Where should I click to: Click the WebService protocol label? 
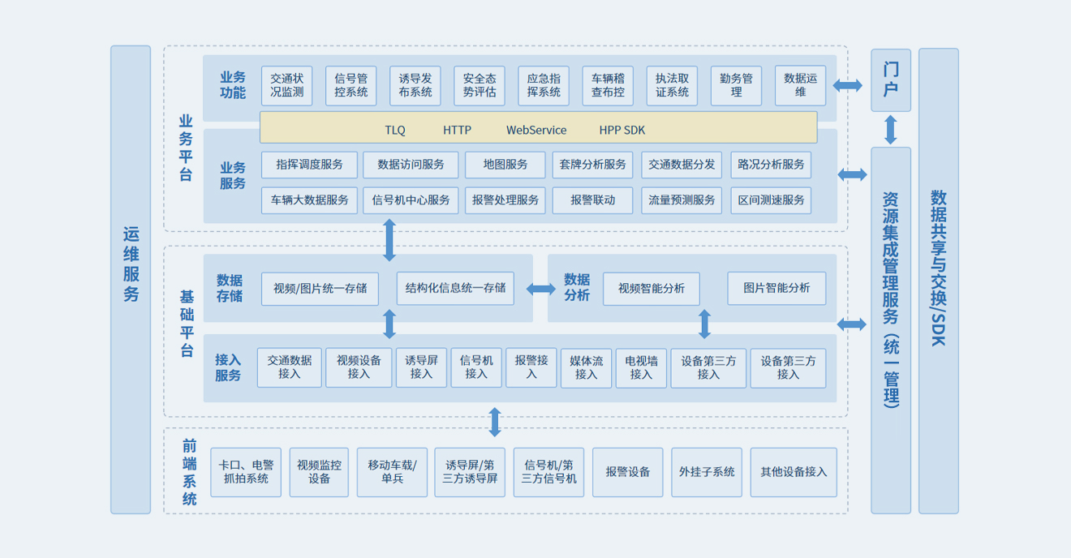[x=536, y=130]
